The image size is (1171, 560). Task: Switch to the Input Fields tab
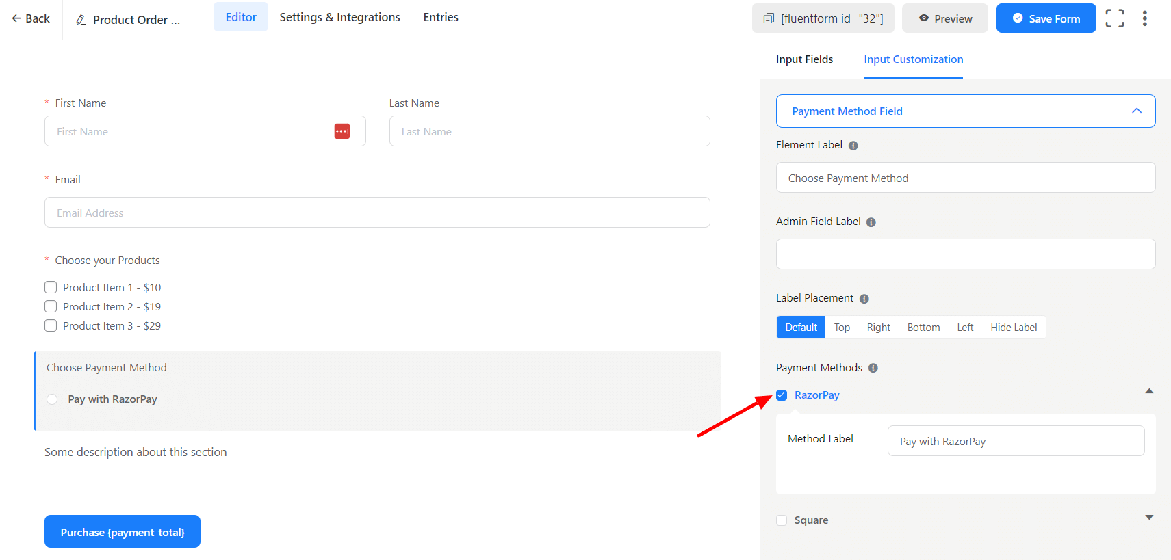pyautogui.click(x=804, y=59)
